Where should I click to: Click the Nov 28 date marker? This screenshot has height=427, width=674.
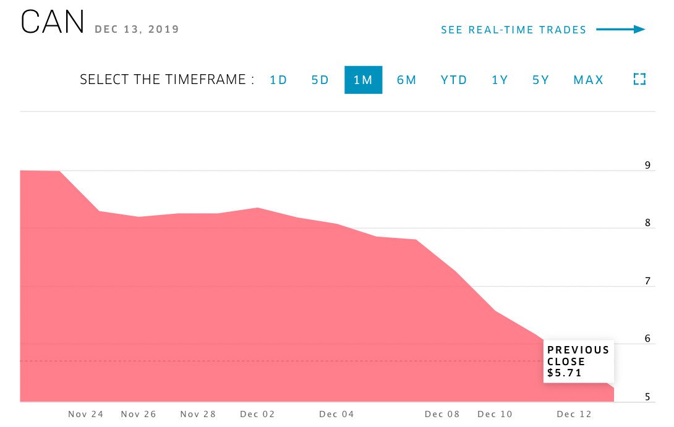[x=198, y=414]
